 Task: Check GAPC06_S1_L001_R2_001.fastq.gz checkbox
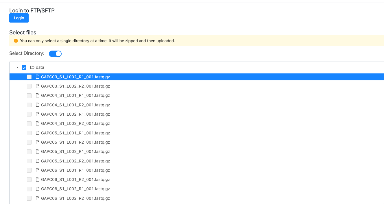[x=29, y=180]
